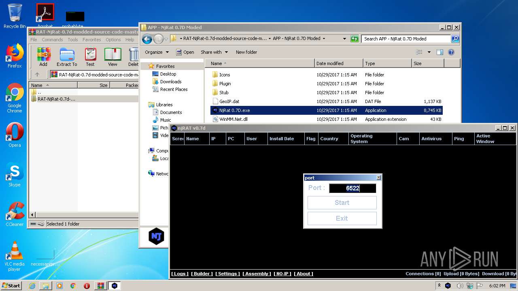Image resolution: width=518 pixels, height=291 pixels.
Task: Click Windows Start button
Action: coord(11,285)
